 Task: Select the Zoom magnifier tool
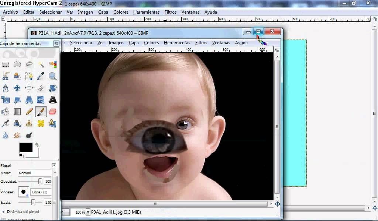pos(53,76)
